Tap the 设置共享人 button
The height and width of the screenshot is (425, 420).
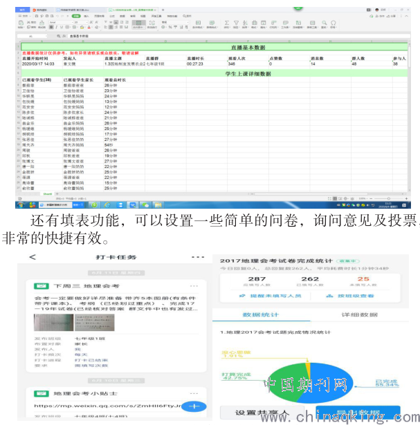coord(262,413)
